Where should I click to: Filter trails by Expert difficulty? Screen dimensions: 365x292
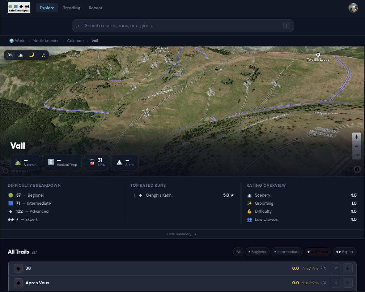click(x=345, y=252)
